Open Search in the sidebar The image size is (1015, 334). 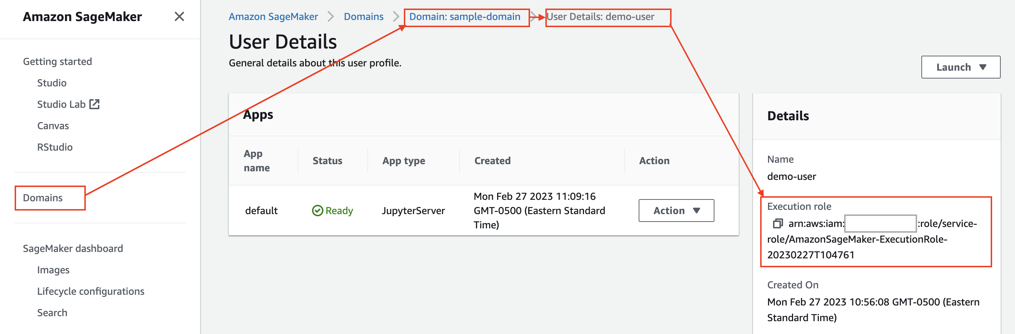52,313
